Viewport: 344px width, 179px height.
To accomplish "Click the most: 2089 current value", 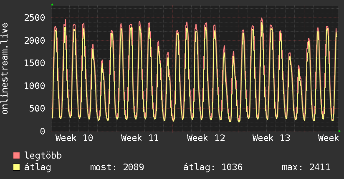I will coord(117,167).
